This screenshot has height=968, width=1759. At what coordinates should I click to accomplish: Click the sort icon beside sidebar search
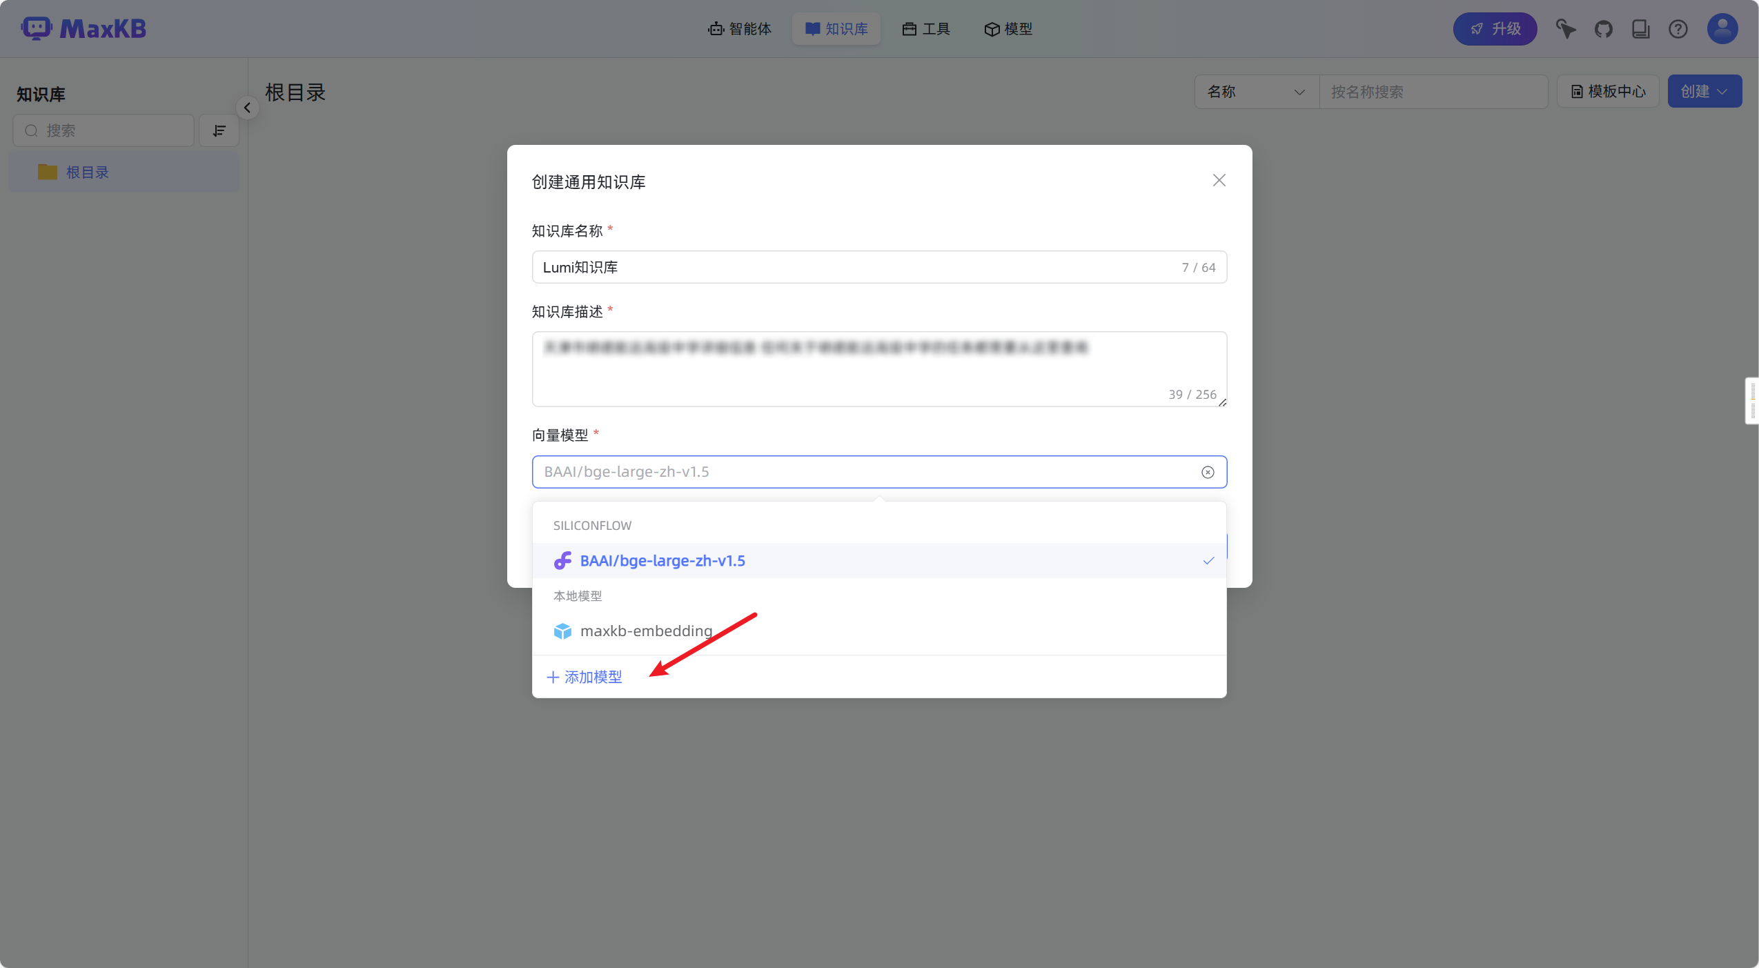219,130
